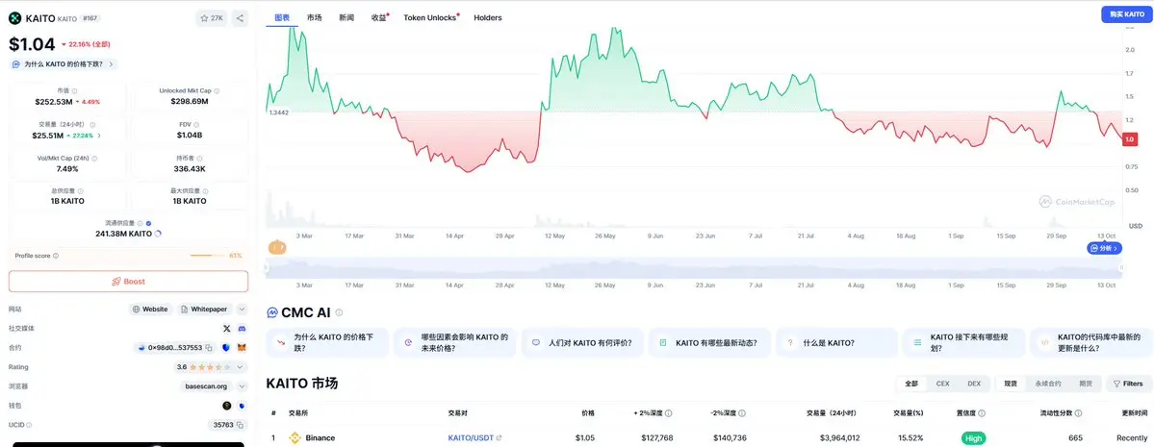Click the chart range slider left handle

click(268, 268)
